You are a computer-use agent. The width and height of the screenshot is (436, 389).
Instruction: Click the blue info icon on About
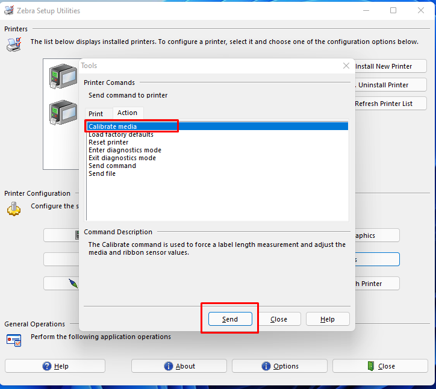click(x=168, y=366)
